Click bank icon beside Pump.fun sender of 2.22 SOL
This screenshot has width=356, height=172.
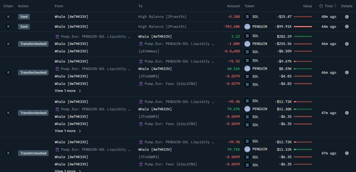pyautogui.click(x=57, y=36)
